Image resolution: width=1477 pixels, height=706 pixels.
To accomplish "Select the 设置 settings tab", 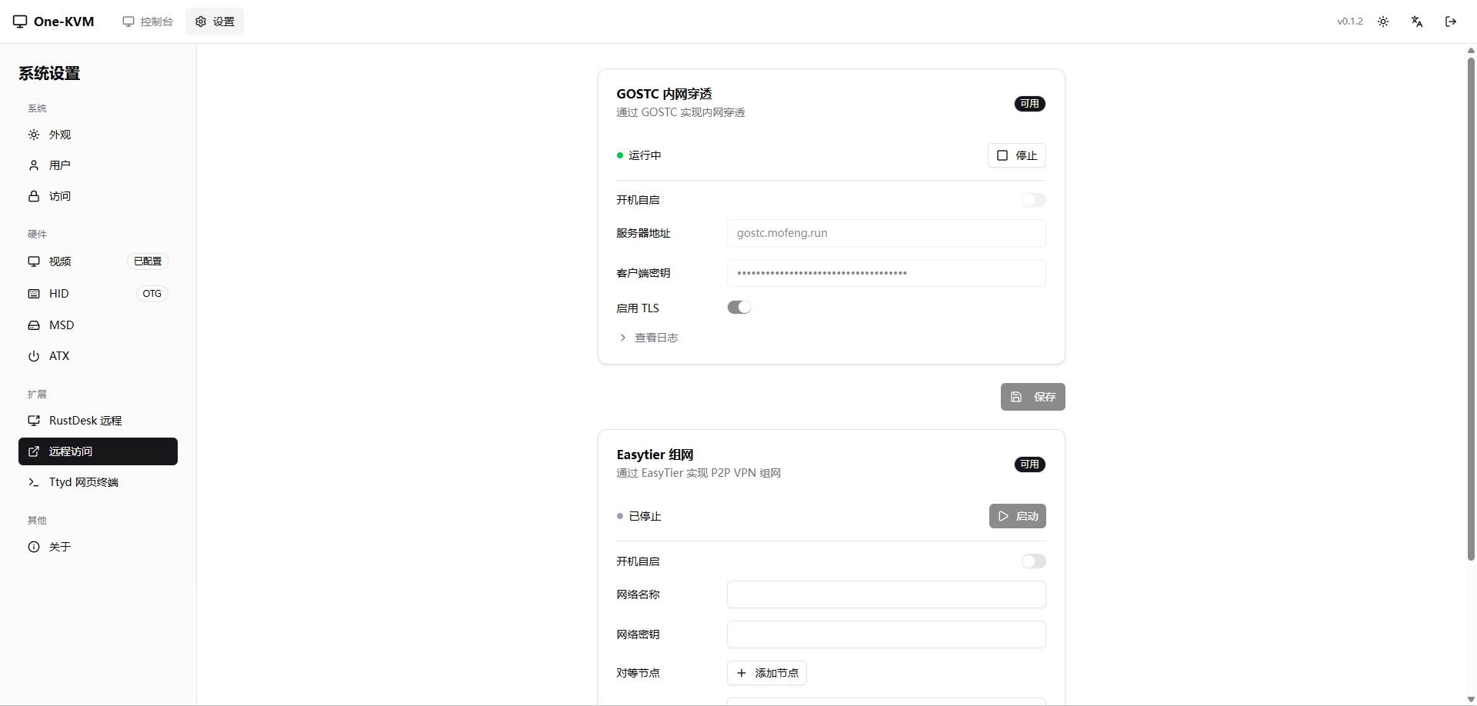I will 215,22.
